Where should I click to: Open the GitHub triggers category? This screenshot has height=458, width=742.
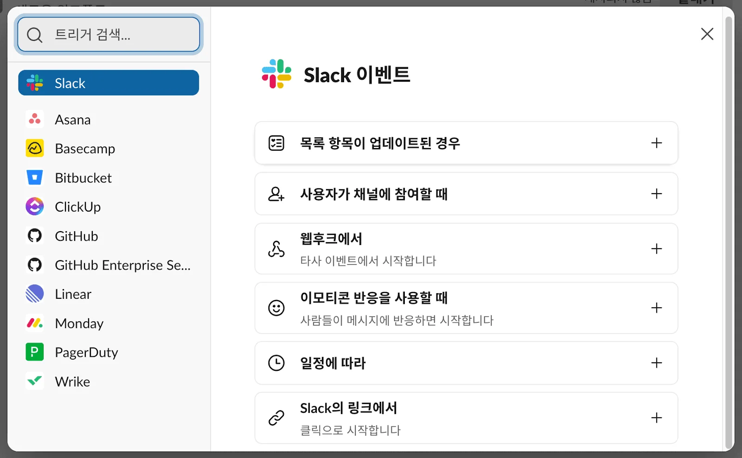pyautogui.click(x=77, y=236)
